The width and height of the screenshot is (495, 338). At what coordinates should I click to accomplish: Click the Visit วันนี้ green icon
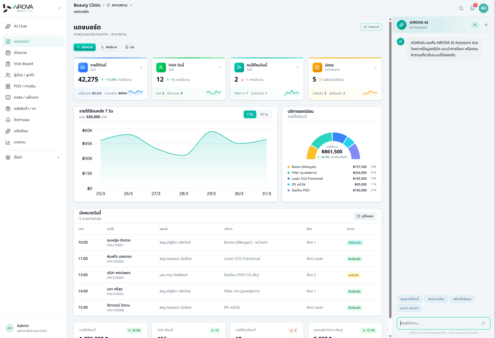(x=161, y=67)
